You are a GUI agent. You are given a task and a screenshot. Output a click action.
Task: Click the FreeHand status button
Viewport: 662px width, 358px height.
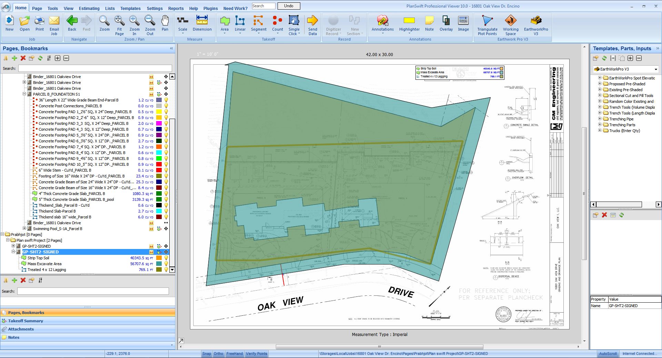coord(234,354)
